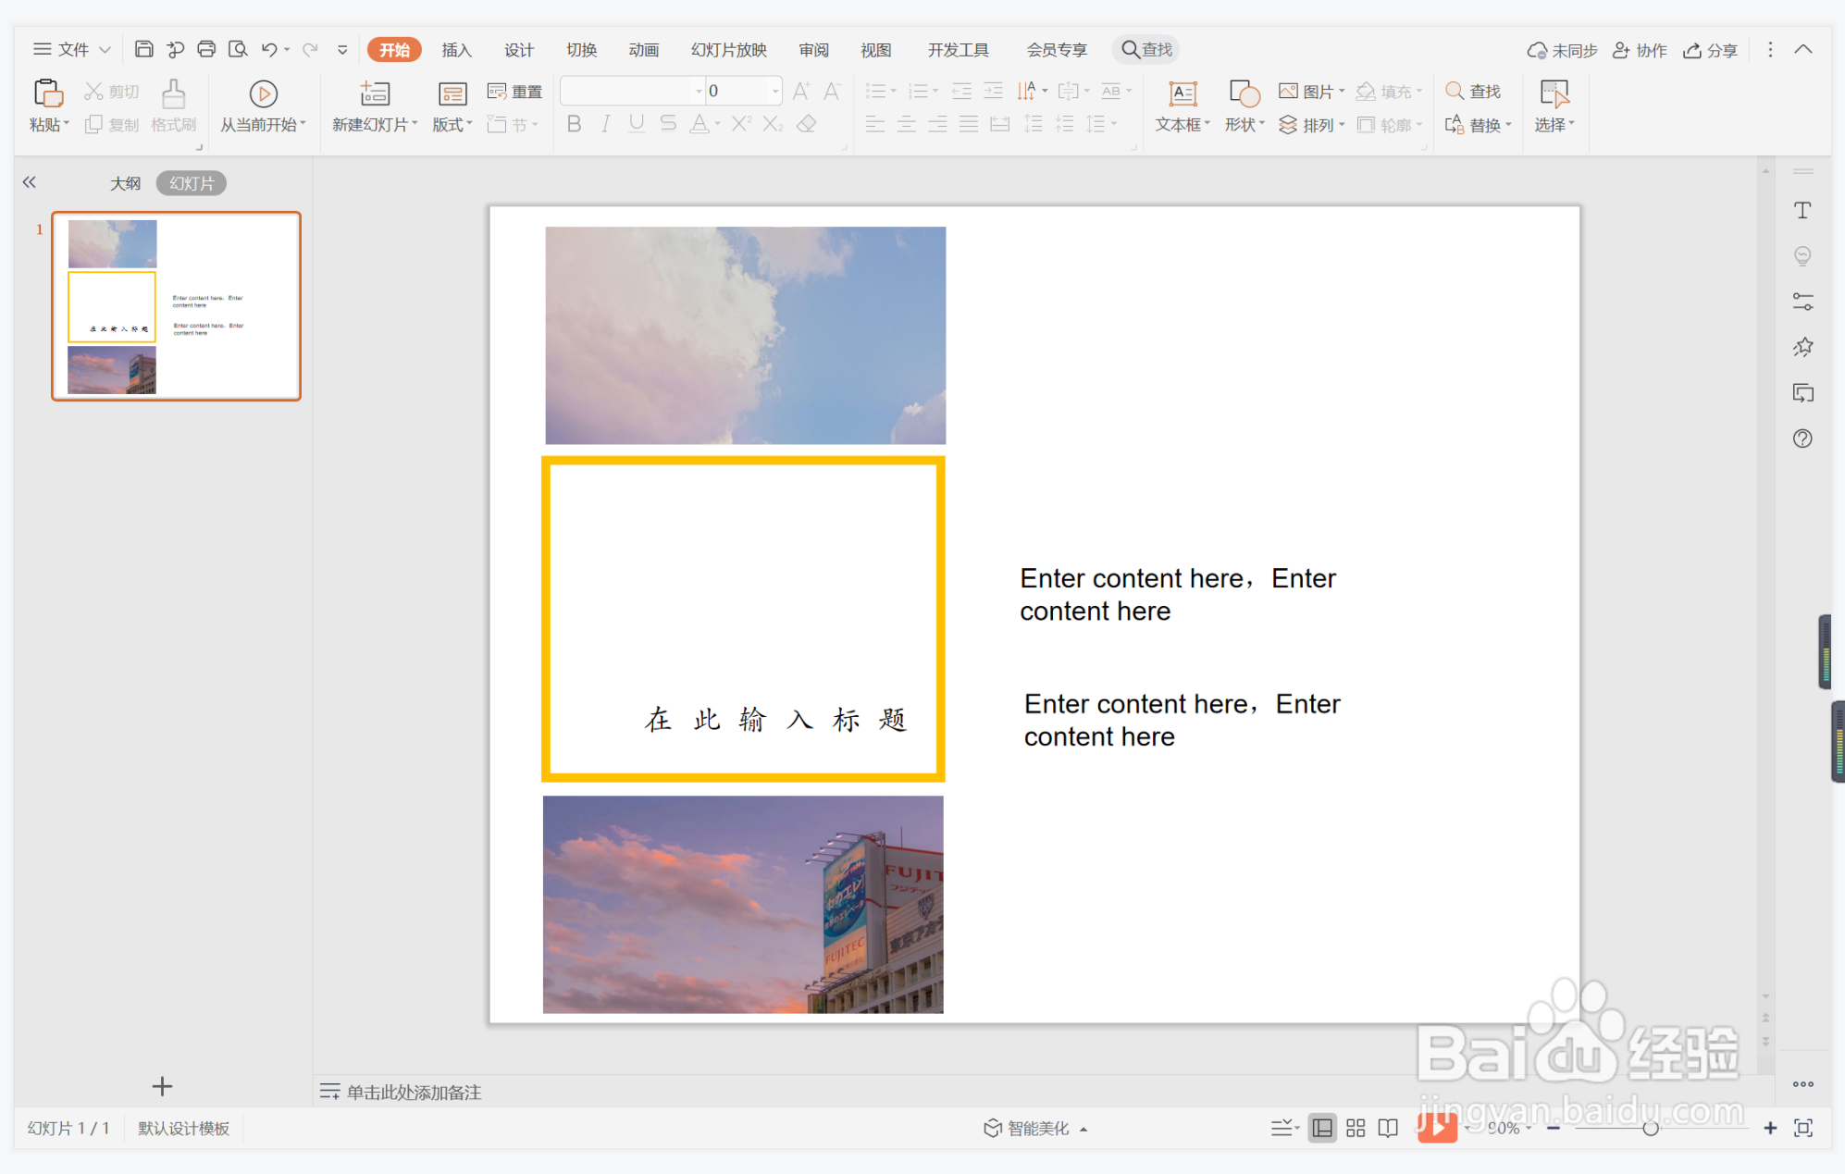Open the 插入 ribbon tab
The height and width of the screenshot is (1174, 1845).
point(456,50)
